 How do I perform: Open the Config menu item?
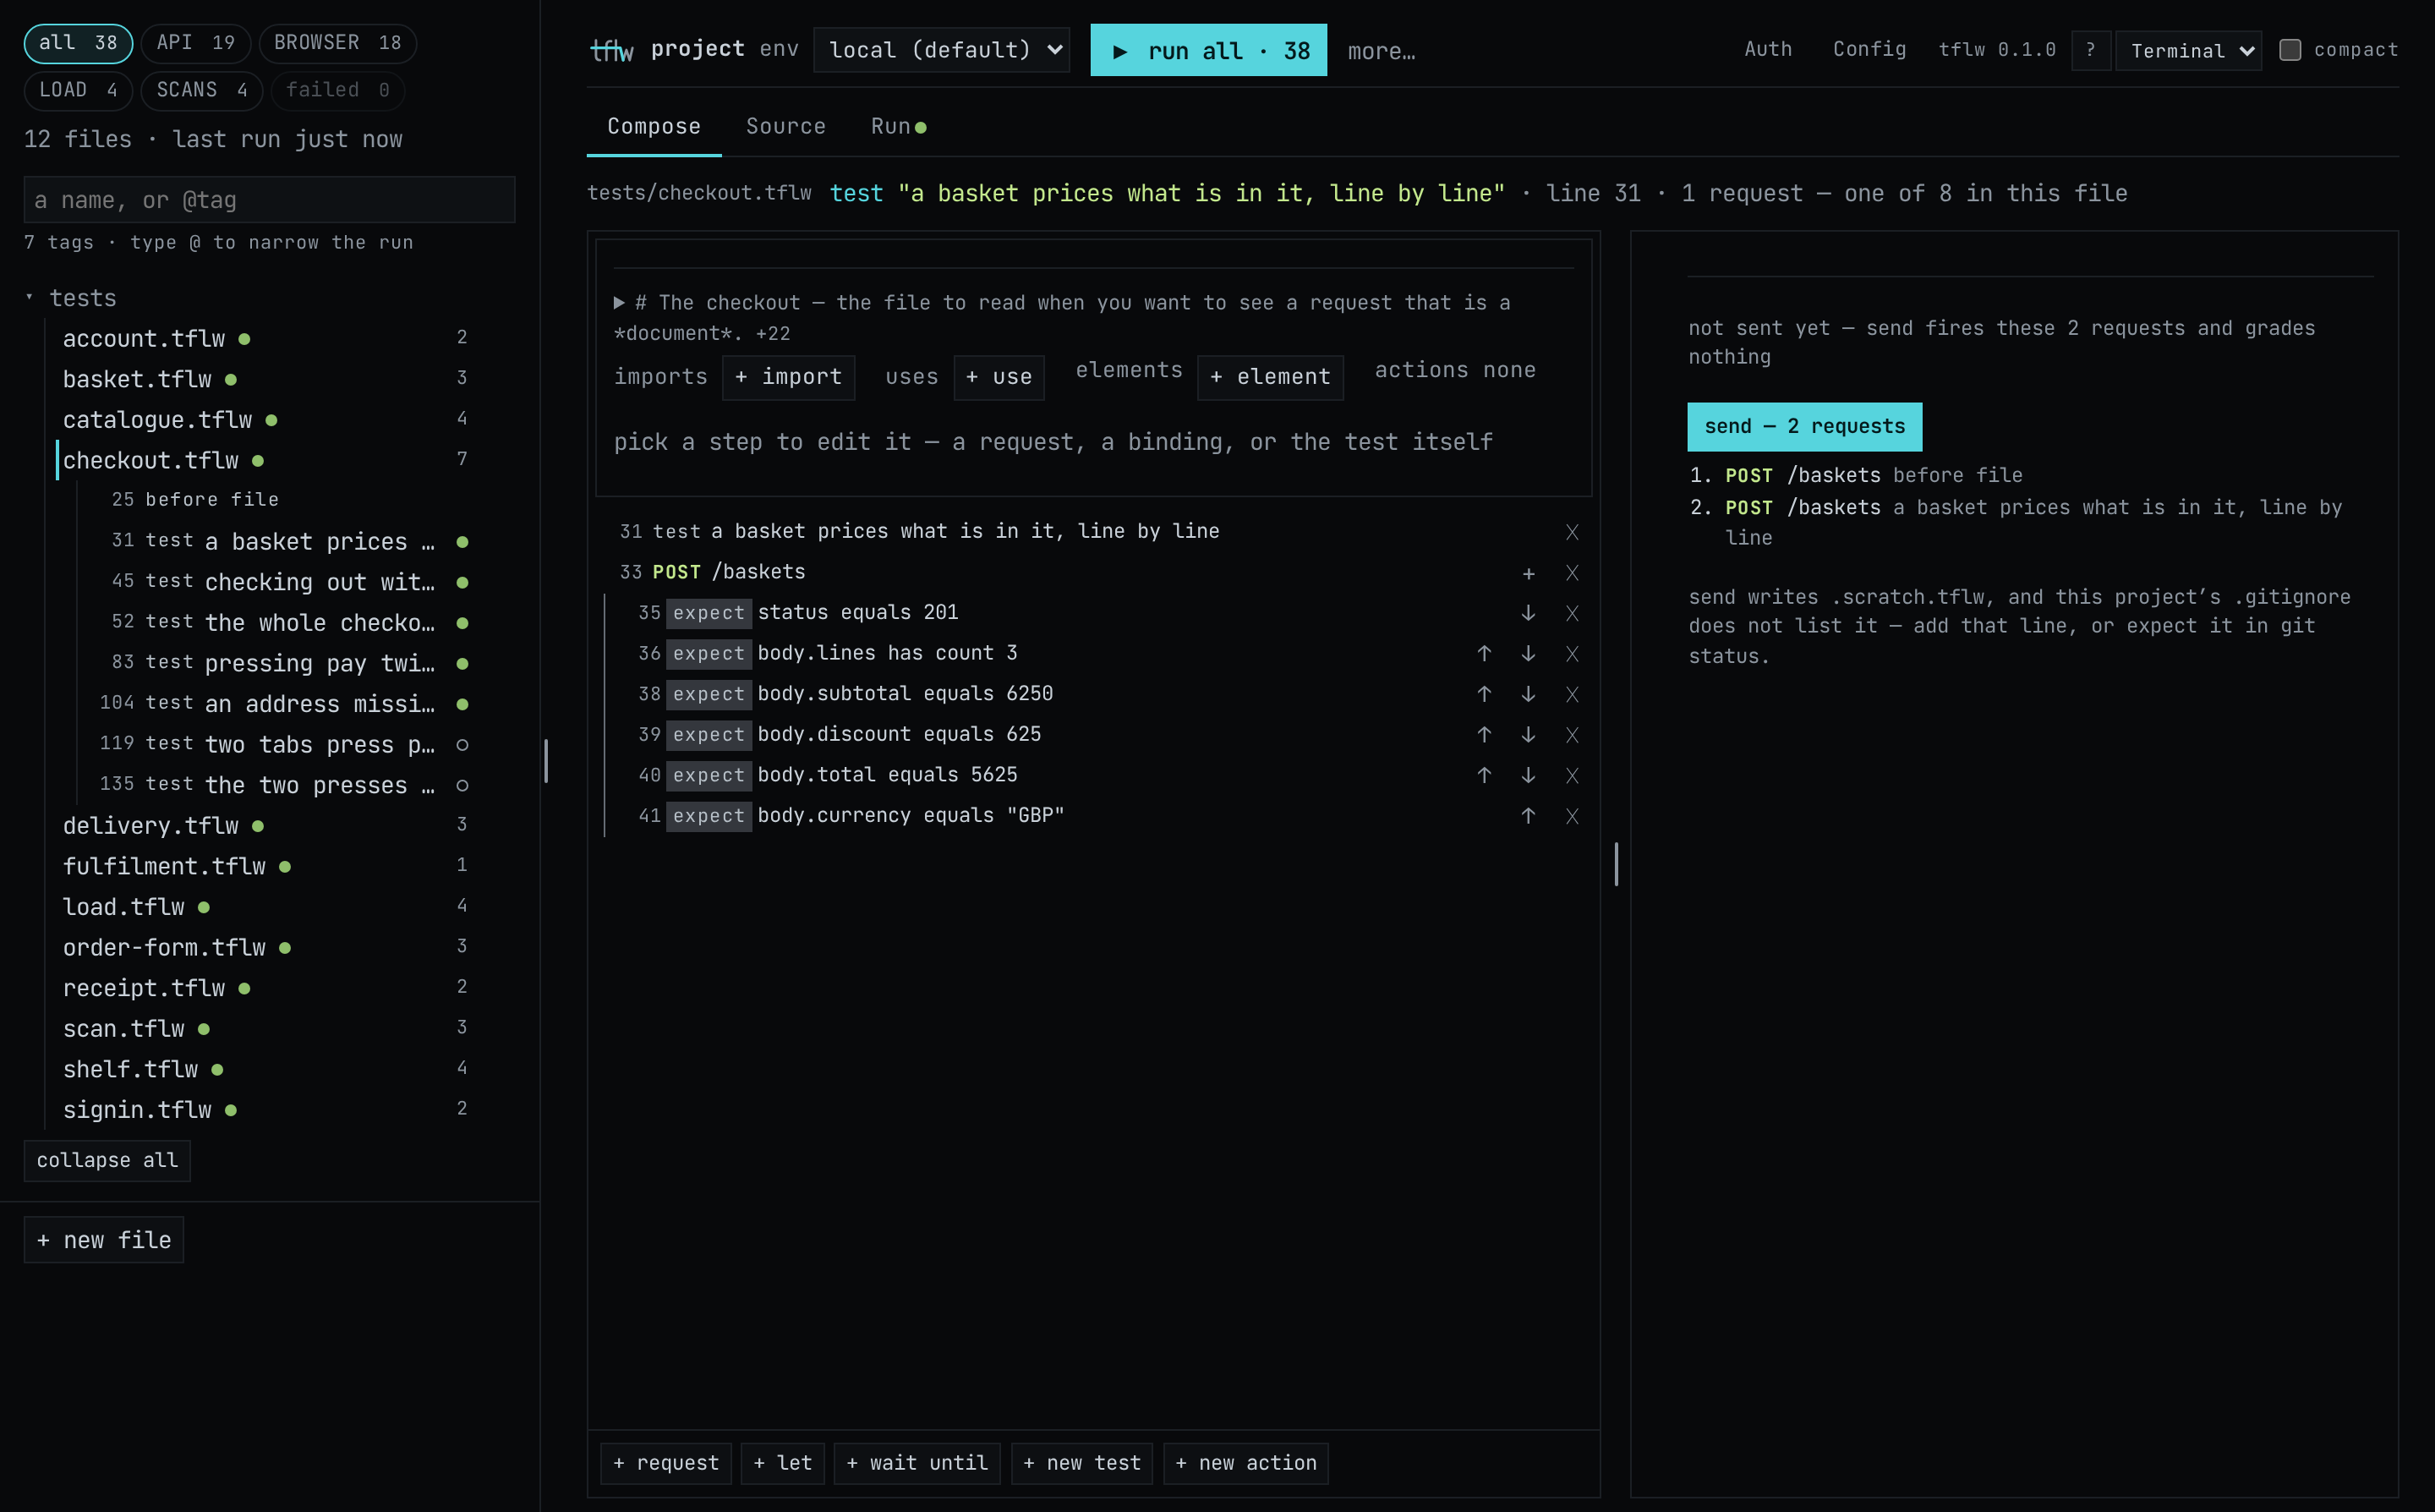click(x=1869, y=49)
